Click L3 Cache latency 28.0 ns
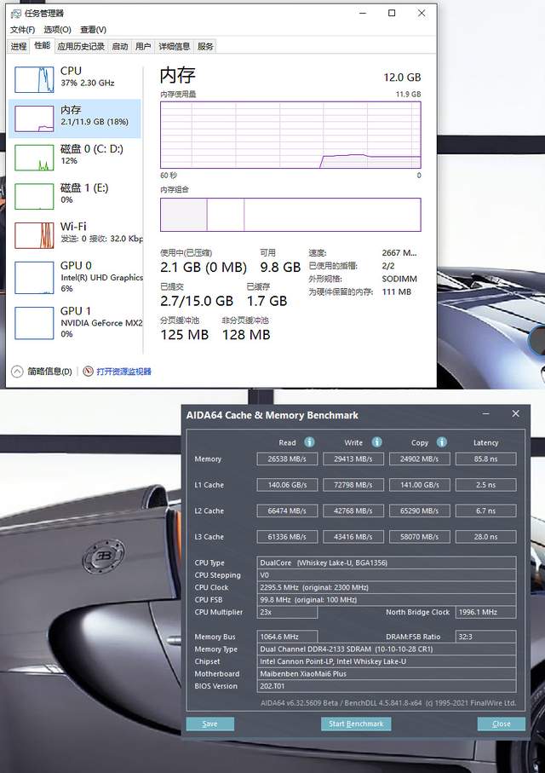This screenshot has width=545, height=773. [486, 537]
